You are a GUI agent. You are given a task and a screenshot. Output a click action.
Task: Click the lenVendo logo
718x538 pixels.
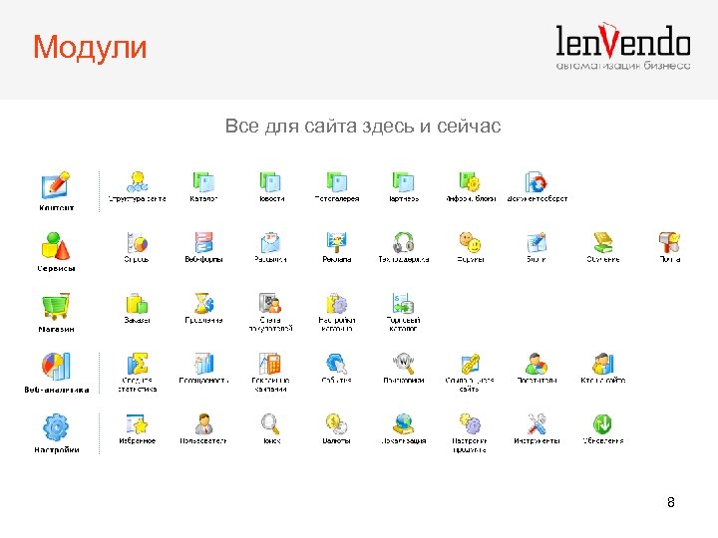(622, 46)
